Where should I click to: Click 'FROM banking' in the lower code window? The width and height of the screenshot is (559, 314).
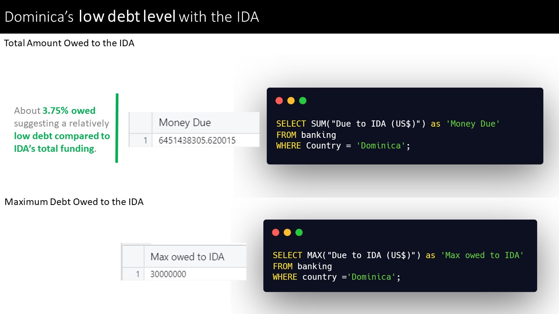(x=303, y=266)
